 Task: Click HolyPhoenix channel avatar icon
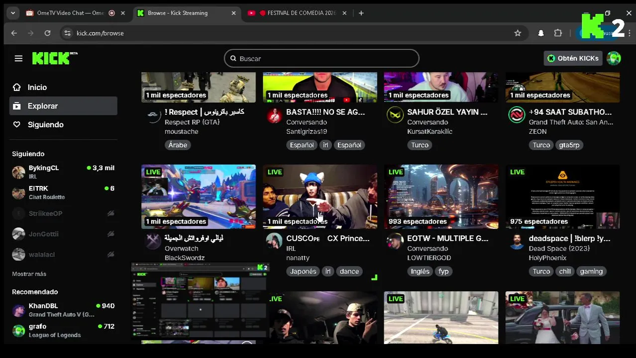click(x=517, y=241)
